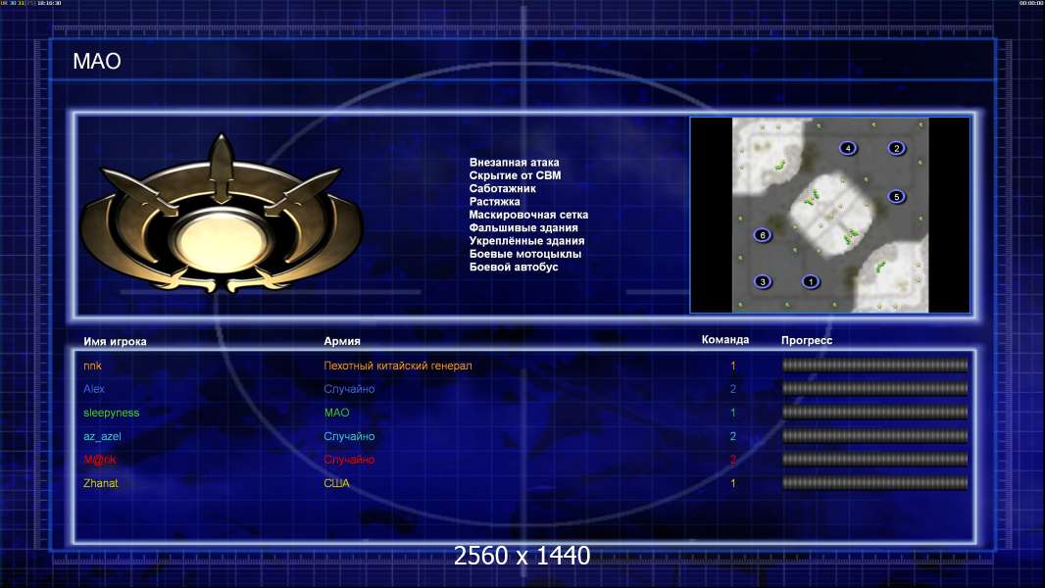Click the 'Имя игрока' column header
The height and width of the screenshot is (588, 1045).
[115, 342]
